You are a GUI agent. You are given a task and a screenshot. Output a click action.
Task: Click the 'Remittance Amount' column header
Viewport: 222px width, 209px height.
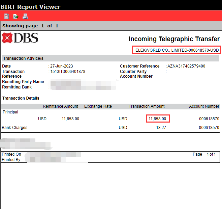point(60,106)
